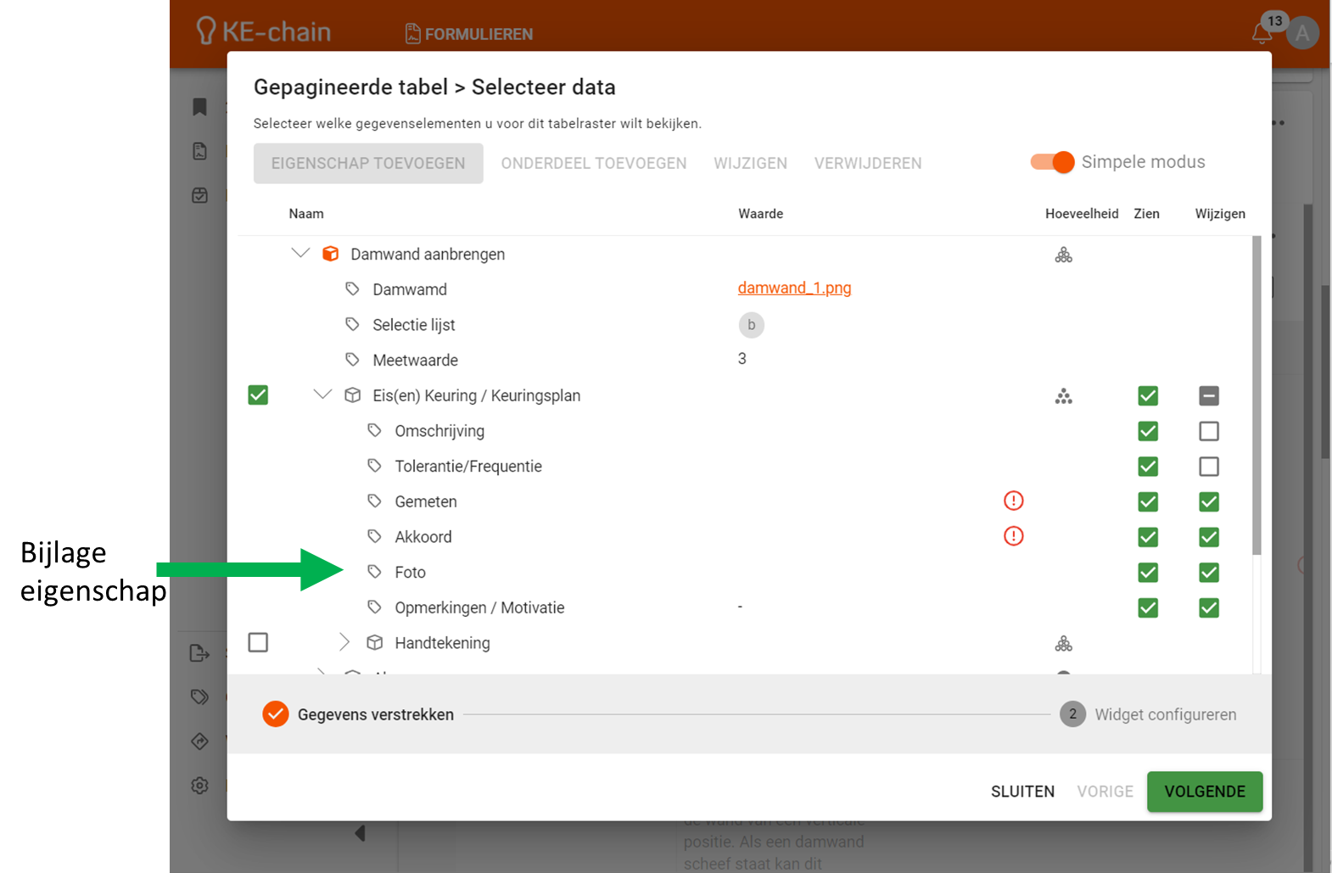Open settings gear in left sidebar

click(200, 786)
